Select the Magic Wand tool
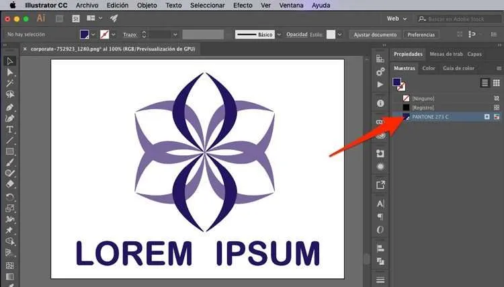This screenshot has width=504, height=287. [x=10, y=83]
